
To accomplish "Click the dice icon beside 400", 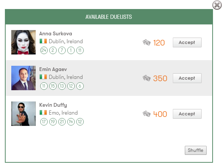I will [146, 114].
